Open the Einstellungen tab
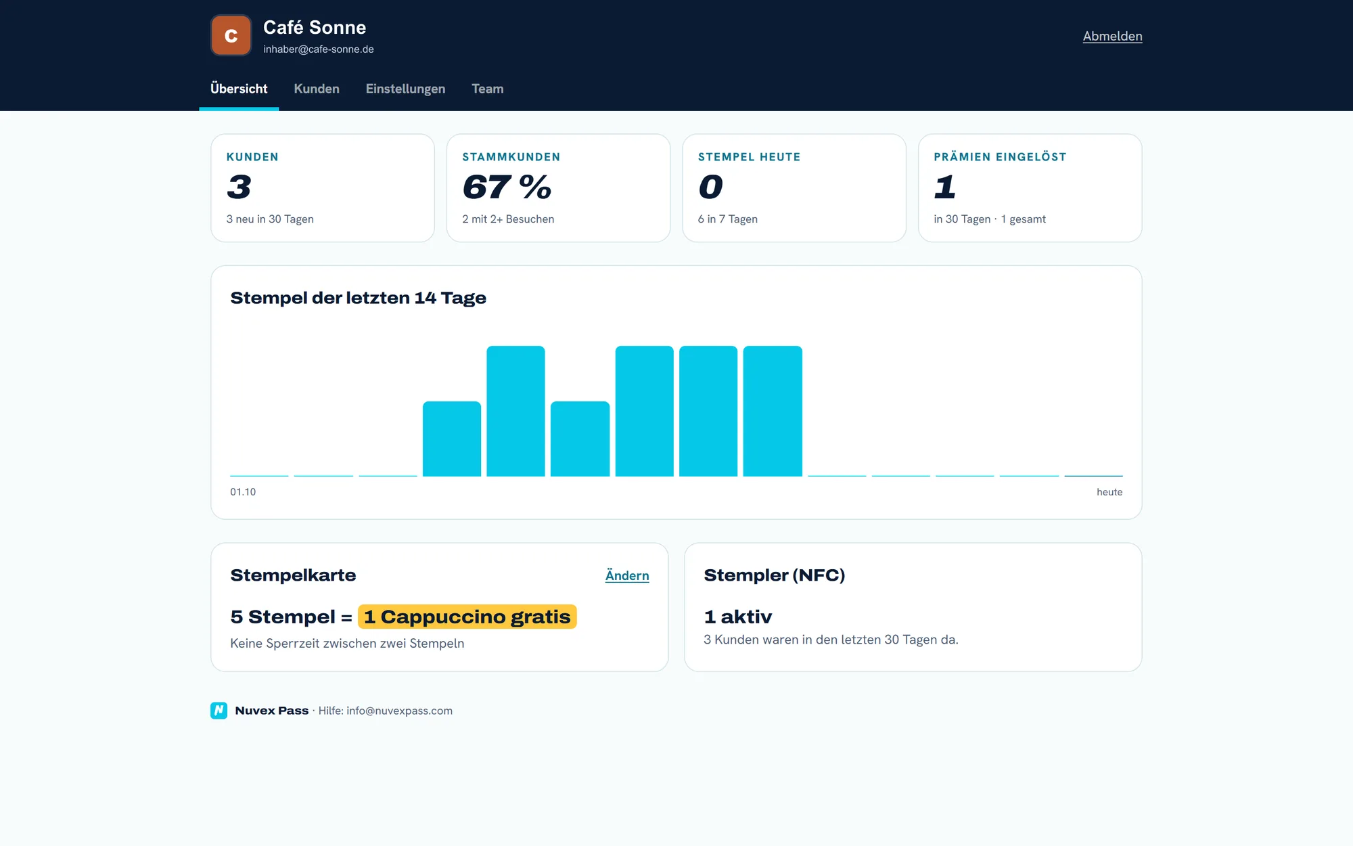This screenshot has height=846, width=1353. click(x=405, y=89)
